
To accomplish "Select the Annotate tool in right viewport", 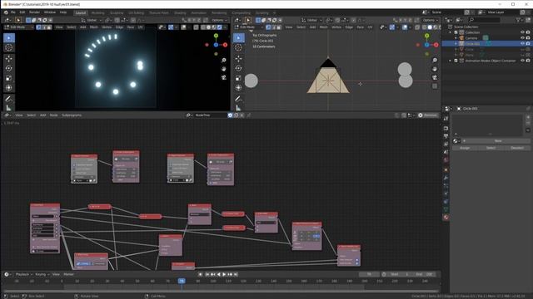I will (x=239, y=99).
